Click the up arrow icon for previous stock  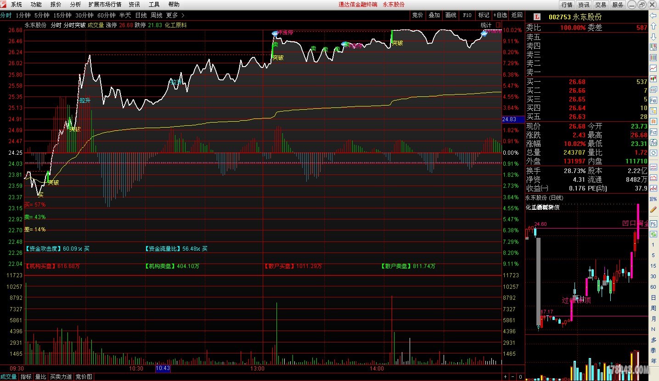click(653, 26)
